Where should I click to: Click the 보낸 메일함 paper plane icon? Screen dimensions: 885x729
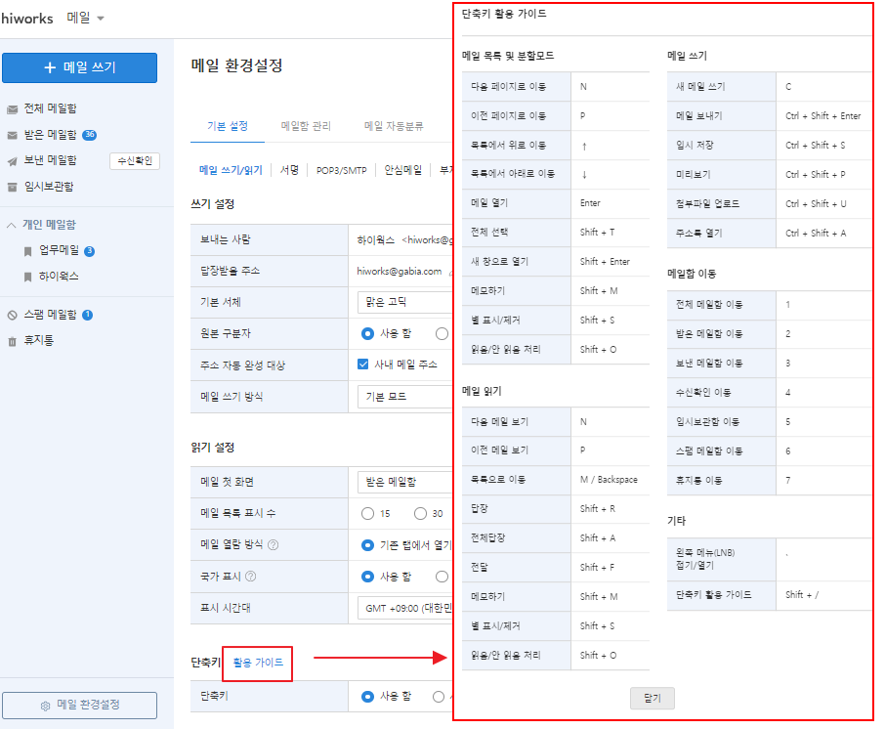[13, 161]
